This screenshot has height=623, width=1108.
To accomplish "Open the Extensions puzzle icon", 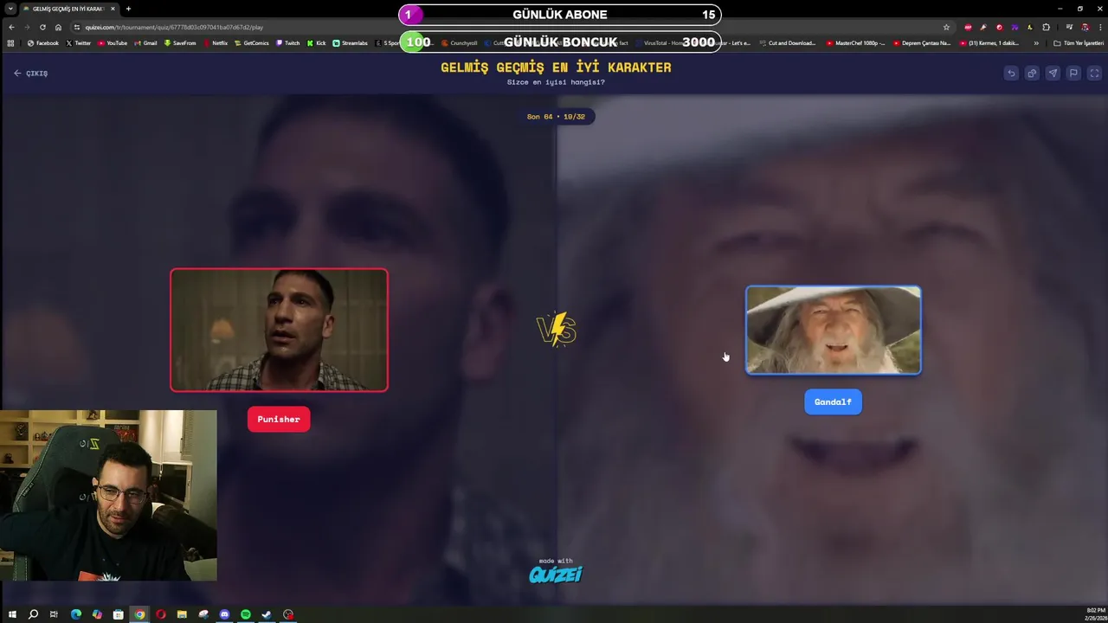I will point(1046,27).
